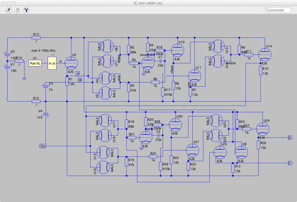Click the C output port flag
This screenshot has height=202, width=297.
coord(290,163)
